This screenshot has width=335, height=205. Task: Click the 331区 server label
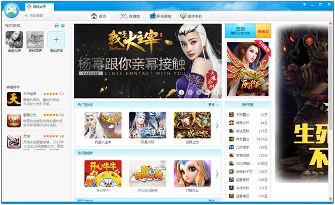(263, 188)
